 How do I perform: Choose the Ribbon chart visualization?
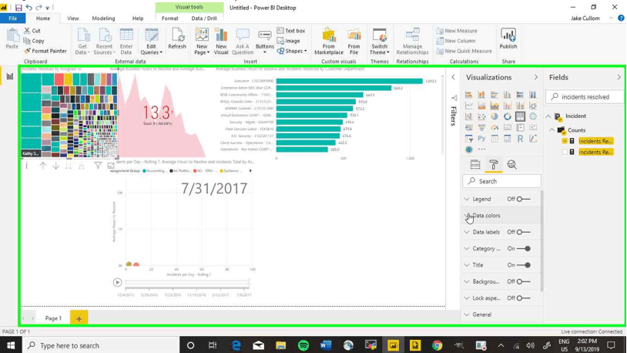(x=532, y=106)
